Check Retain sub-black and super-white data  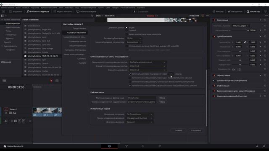127,34
